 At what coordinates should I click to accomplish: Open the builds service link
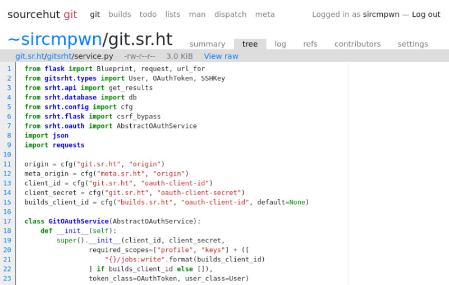(120, 15)
